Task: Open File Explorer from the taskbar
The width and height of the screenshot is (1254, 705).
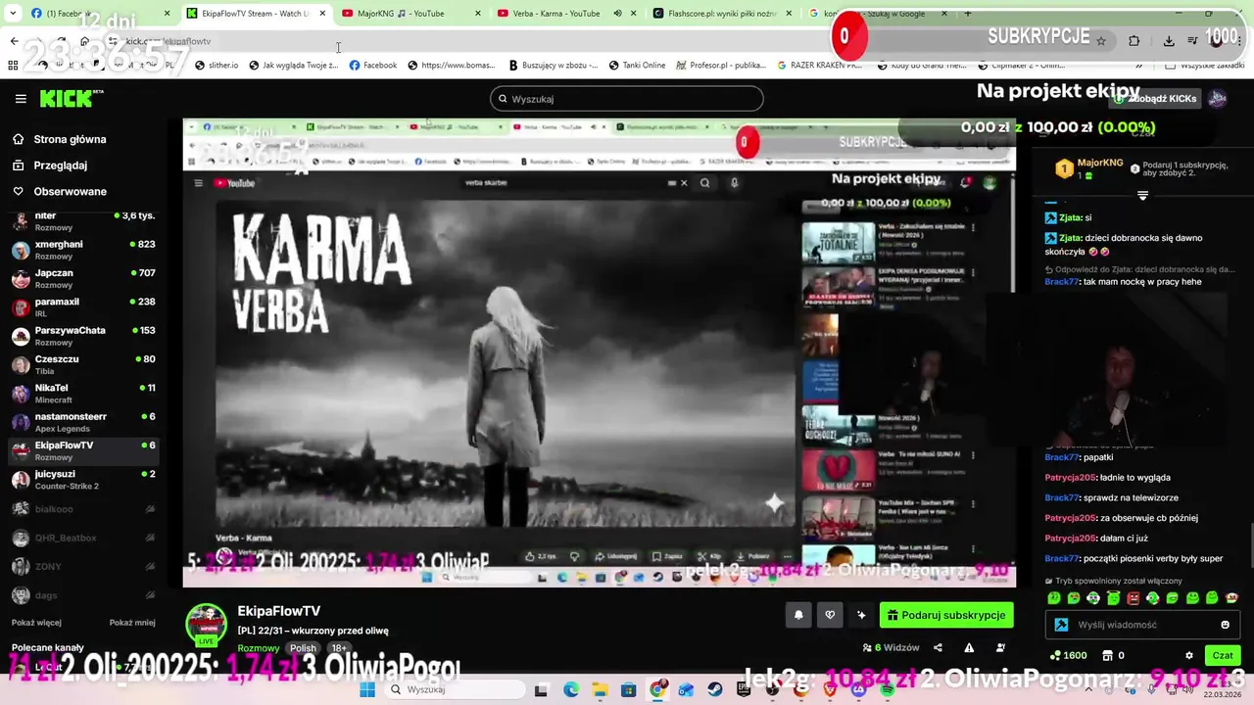Action: coord(600,689)
